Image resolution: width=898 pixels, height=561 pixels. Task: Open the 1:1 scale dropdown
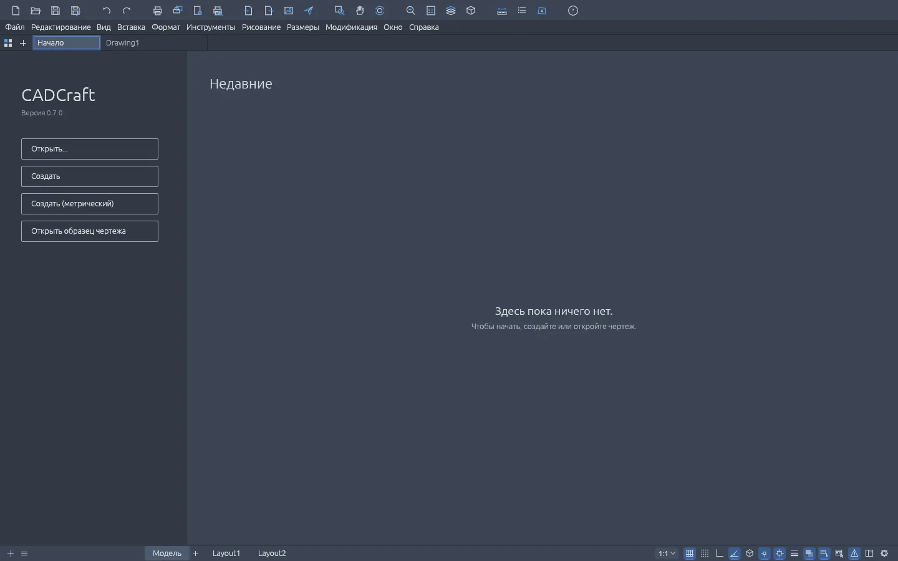667,554
